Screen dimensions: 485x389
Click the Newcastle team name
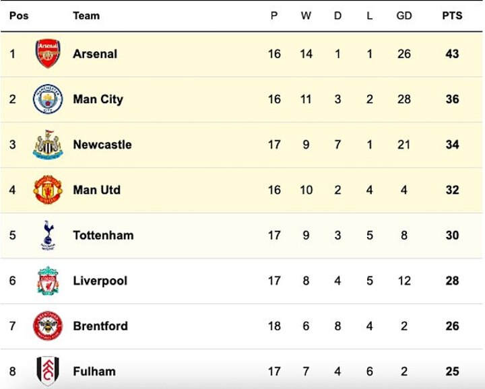click(x=102, y=145)
